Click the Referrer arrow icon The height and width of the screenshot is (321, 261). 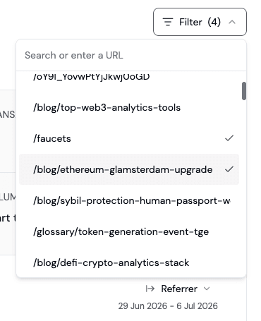pyautogui.click(x=150, y=289)
